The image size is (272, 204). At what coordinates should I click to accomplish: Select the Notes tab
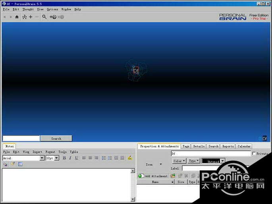(10, 147)
